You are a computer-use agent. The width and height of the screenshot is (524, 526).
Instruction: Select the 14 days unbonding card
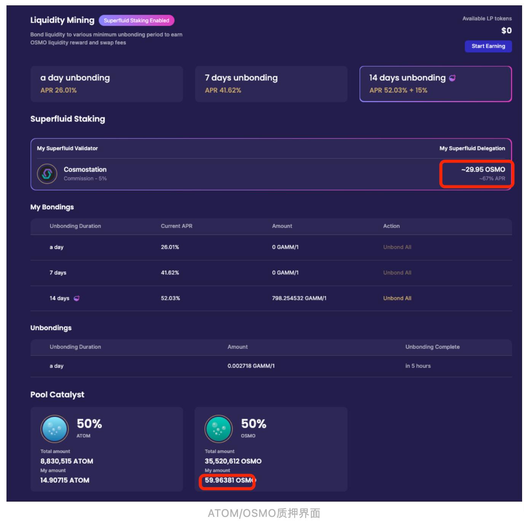click(x=435, y=84)
